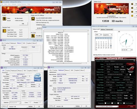This screenshot has width=137, height=109.
Task: Click the CPU-Z title icon of Mainboard window
Action: point(49,67)
